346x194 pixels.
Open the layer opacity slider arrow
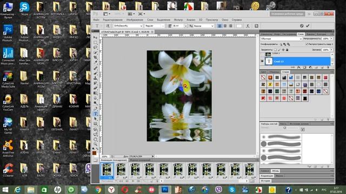tap(331, 39)
